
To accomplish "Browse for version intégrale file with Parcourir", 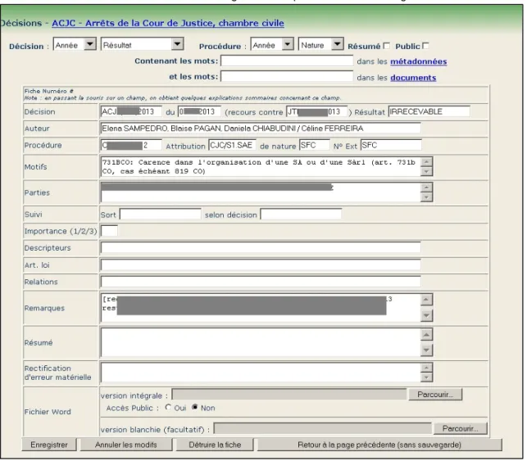I will (435, 395).
